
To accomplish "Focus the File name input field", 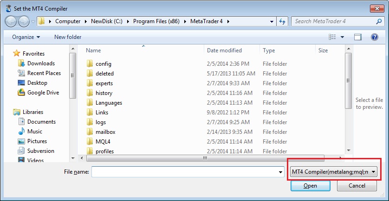I will tap(188, 172).
